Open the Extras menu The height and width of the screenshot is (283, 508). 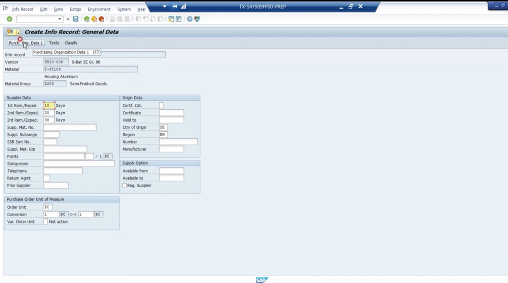[75, 9]
